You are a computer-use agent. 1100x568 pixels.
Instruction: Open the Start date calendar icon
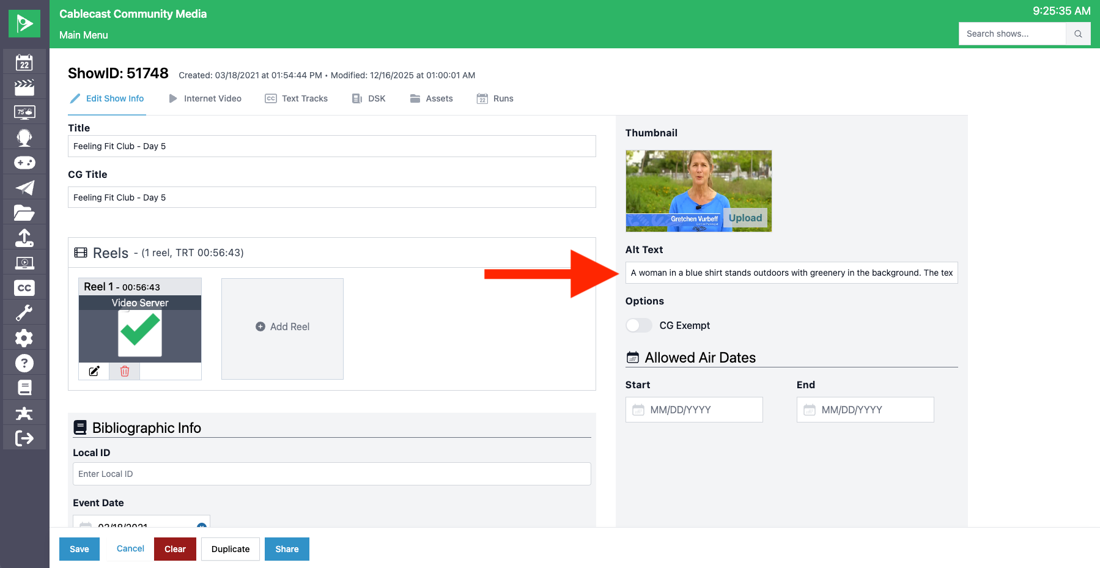click(638, 410)
